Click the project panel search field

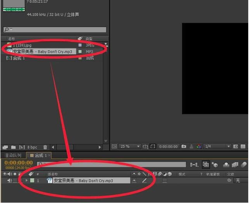click(x=55, y=29)
